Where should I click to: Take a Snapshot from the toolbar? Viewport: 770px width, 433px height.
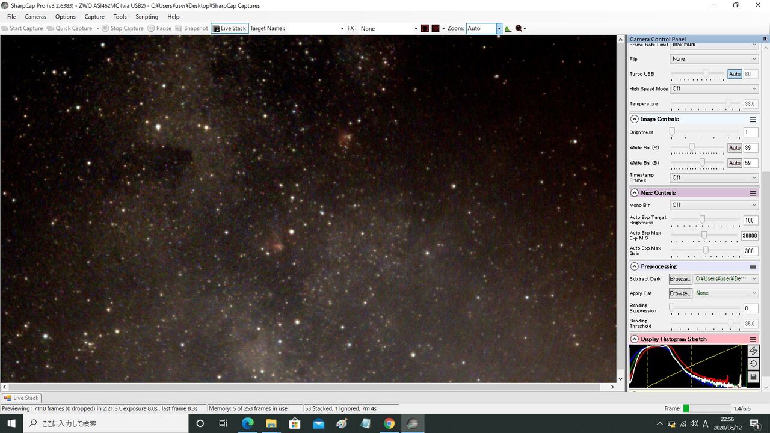191,28
